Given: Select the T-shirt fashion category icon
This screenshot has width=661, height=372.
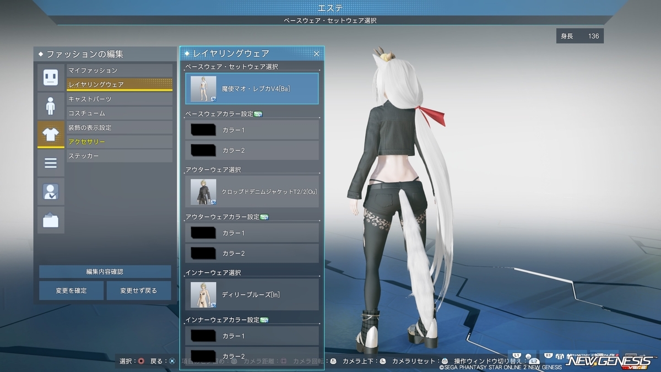Looking at the screenshot, I should (51, 135).
